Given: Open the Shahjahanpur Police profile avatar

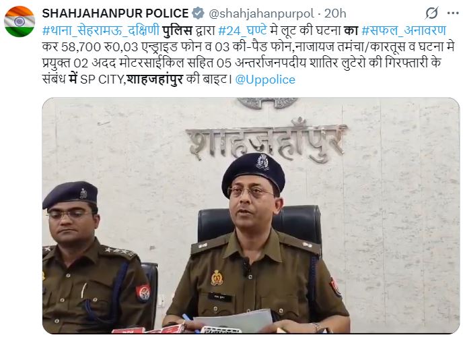Looking at the screenshot, I should click(20, 22).
